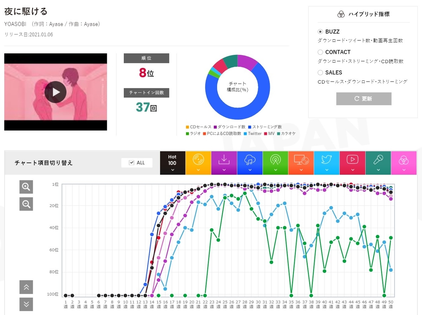Select the blue streaming cloud tile
This screenshot has width=422, height=315.
click(x=250, y=163)
